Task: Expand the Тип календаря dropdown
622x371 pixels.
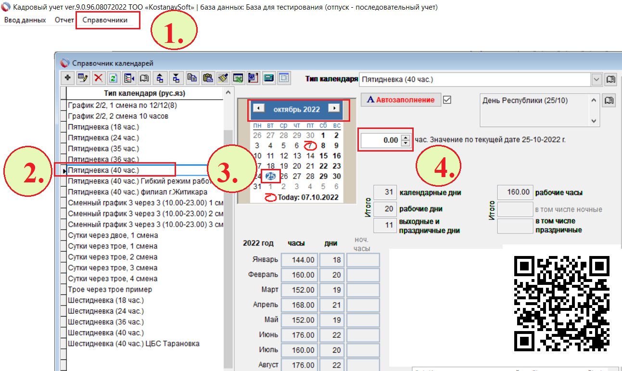Action: click(597, 79)
